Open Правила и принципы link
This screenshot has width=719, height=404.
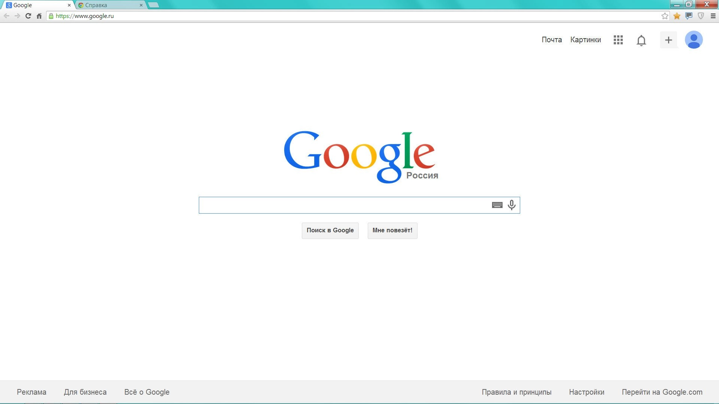coord(516,392)
